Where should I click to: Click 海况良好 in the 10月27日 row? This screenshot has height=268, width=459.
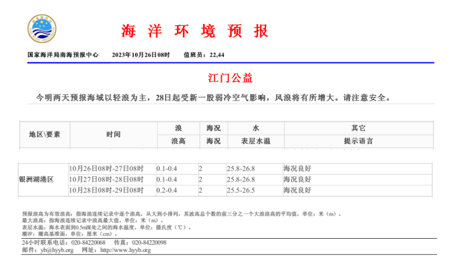point(297,180)
